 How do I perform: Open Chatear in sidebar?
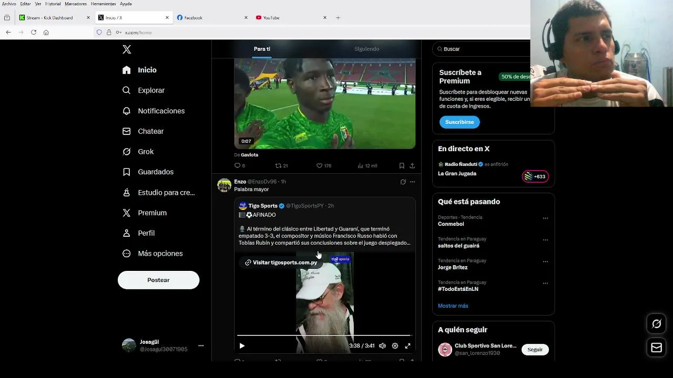pyautogui.click(x=143, y=131)
